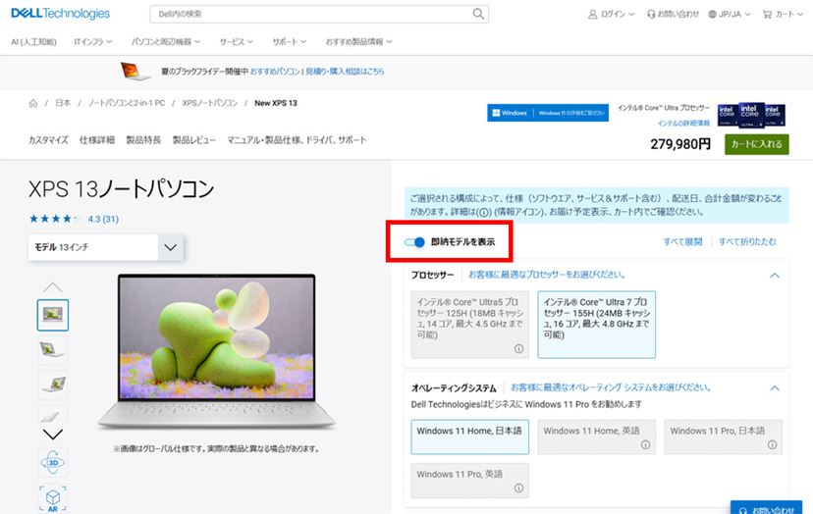Show more thumbnails with down arrow
The height and width of the screenshot is (514, 813).
tap(53, 435)
